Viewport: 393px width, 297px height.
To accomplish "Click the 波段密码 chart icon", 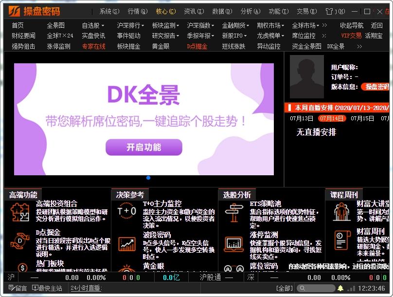I will tap(127, 244).
